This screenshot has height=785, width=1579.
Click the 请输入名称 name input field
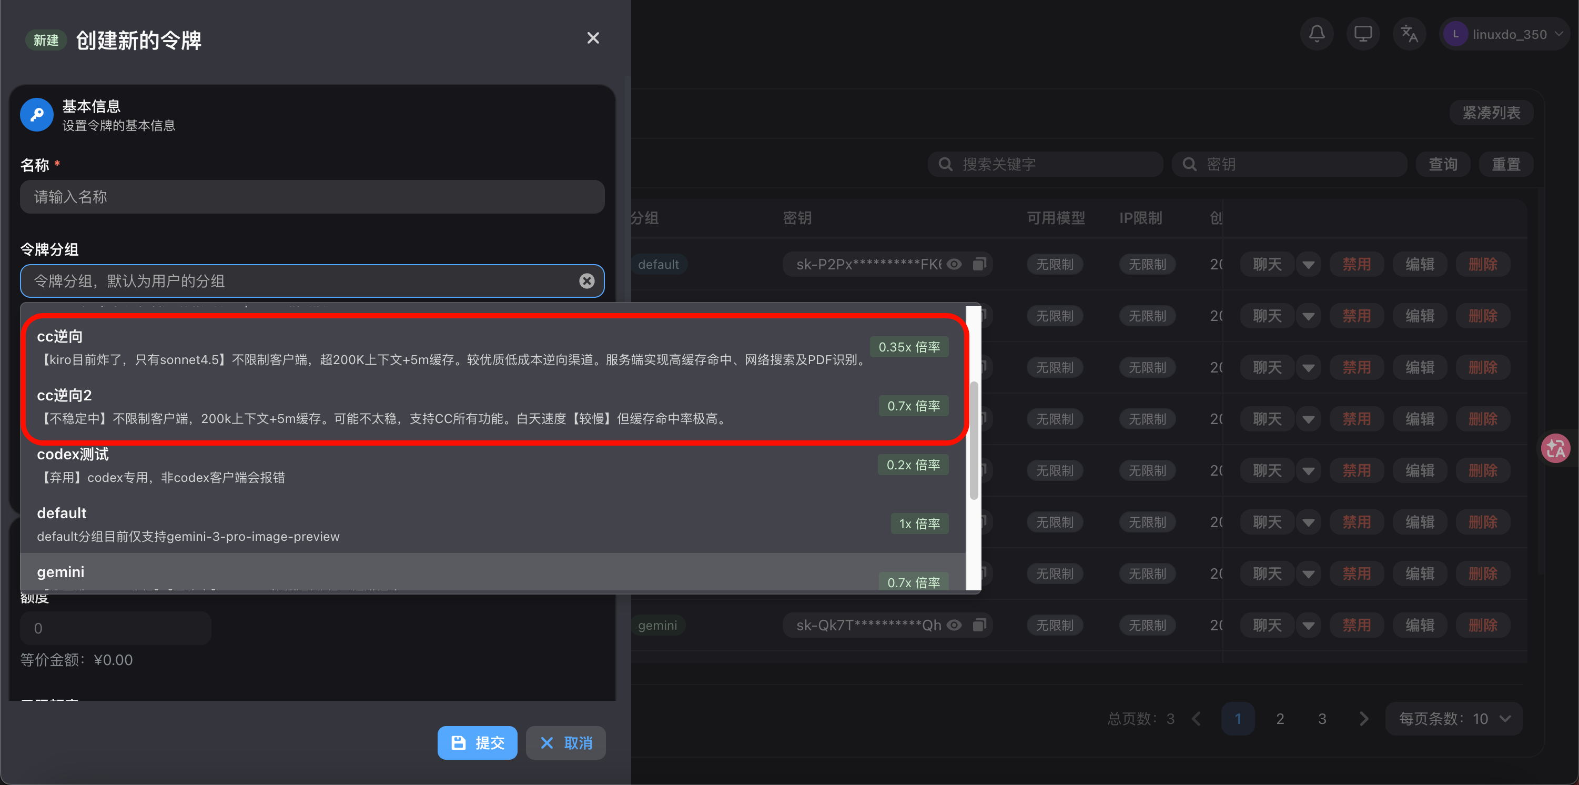tap(312, 196)
